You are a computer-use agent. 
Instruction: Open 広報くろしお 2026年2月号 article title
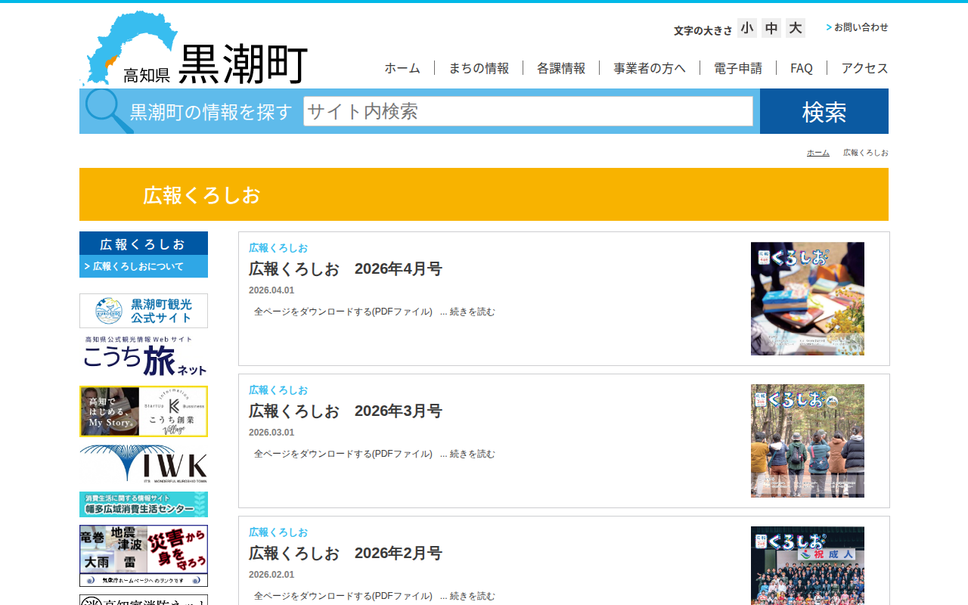tap(346, 554)
